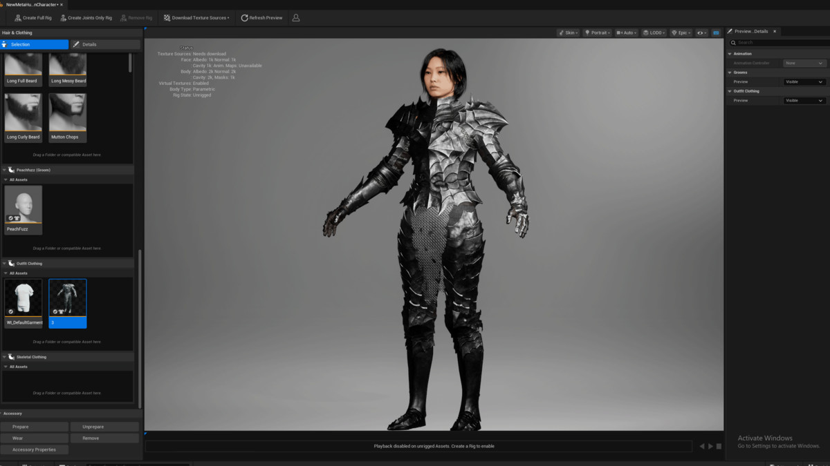Select the armor outfit asset named 3
The width and height of the screenshot is (830, 466).
[68, 303]
